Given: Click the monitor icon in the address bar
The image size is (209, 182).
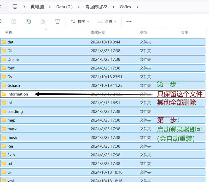Looking at the screenshot, I should click(x=15, y=7).
